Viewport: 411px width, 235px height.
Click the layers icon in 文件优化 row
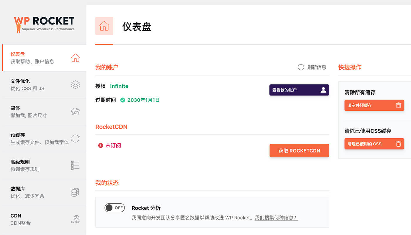click(x=75, y=85)
